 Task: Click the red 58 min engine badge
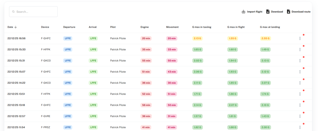point(146,105)
